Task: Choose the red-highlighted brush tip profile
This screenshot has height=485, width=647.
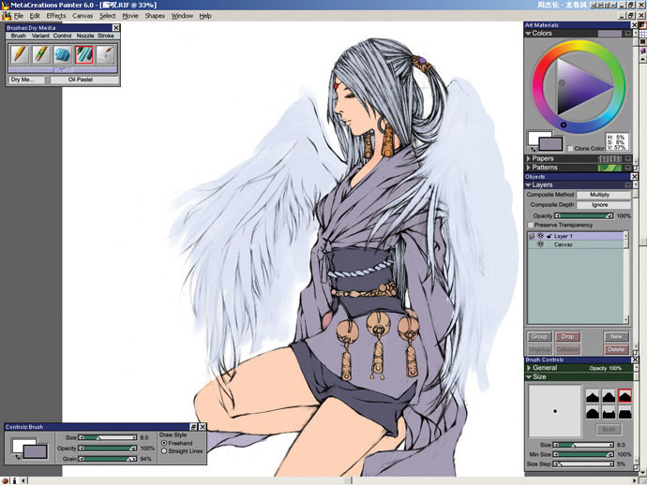Action: tap(624, 396)
